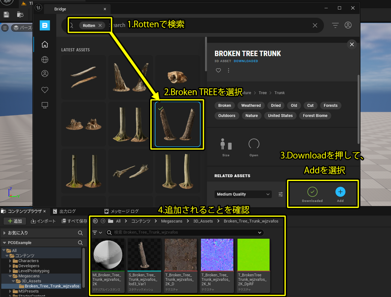The width and height of the screenshot is (391, 297).
Task: Select the All folder in the tree
Action: [x=14, y=251]
